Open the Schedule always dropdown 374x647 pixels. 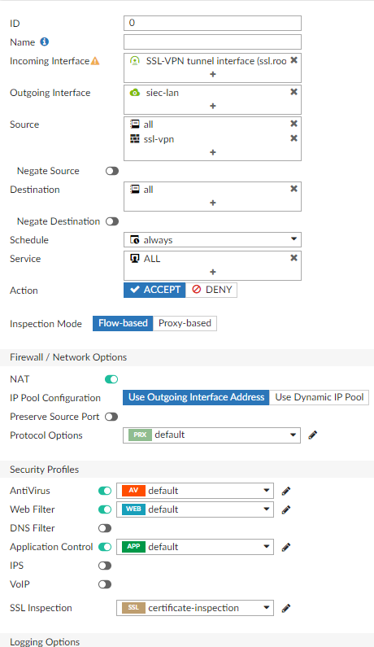212,240
